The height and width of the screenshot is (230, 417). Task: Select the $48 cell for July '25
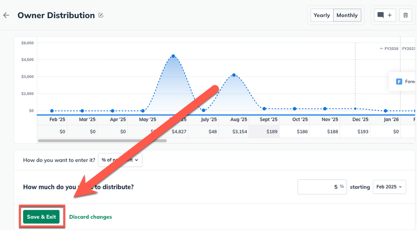(203, 131)
